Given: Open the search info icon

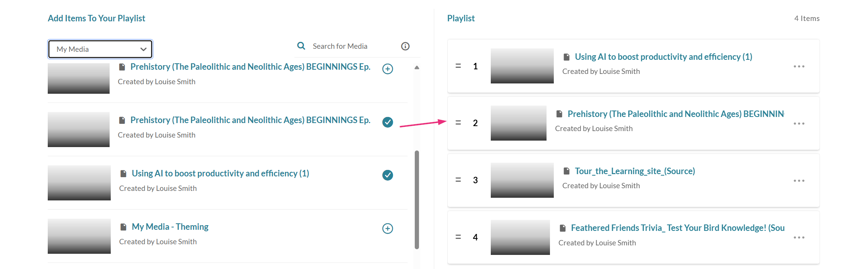Looking at the screenshot, I should click(405, 46).
